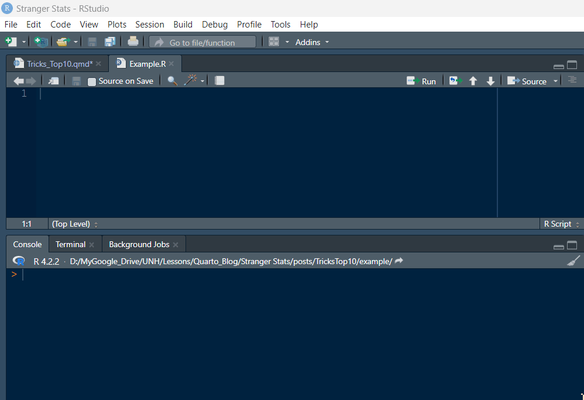The width and height of the screenshot is (584, 400).
Task: Click the 1:1 cursor position indicator
Action: point(26,224)
